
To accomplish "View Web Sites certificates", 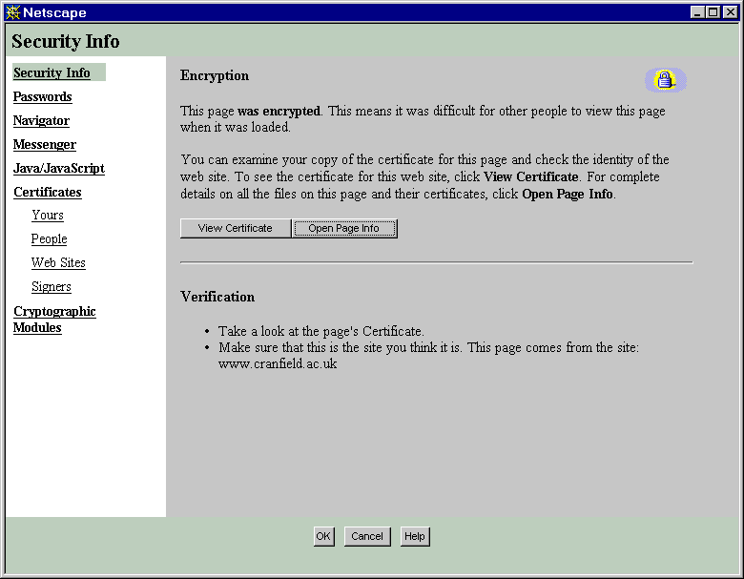I will pos(58,262).
